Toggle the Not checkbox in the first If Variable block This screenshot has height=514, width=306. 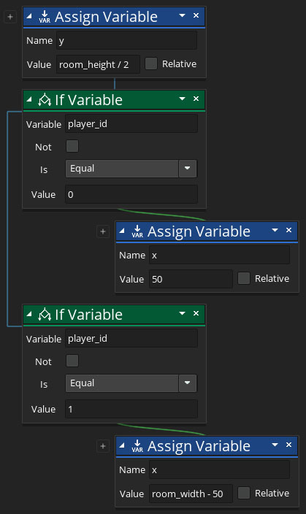pyautogui.click(x=72, y=146)
